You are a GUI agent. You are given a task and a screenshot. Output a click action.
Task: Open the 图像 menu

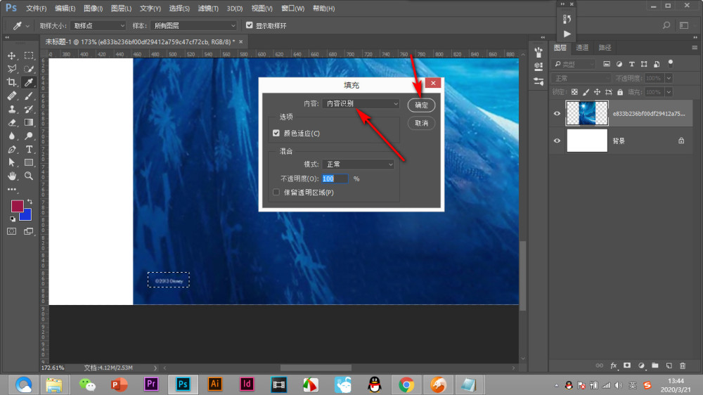tap(93, 8)
